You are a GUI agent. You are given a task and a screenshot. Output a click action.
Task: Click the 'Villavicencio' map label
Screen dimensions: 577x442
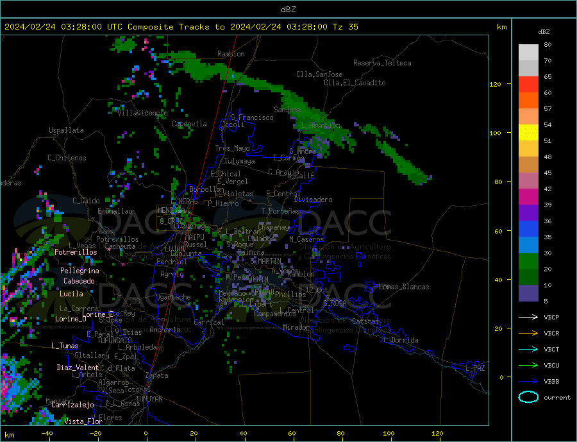point(142,113)
